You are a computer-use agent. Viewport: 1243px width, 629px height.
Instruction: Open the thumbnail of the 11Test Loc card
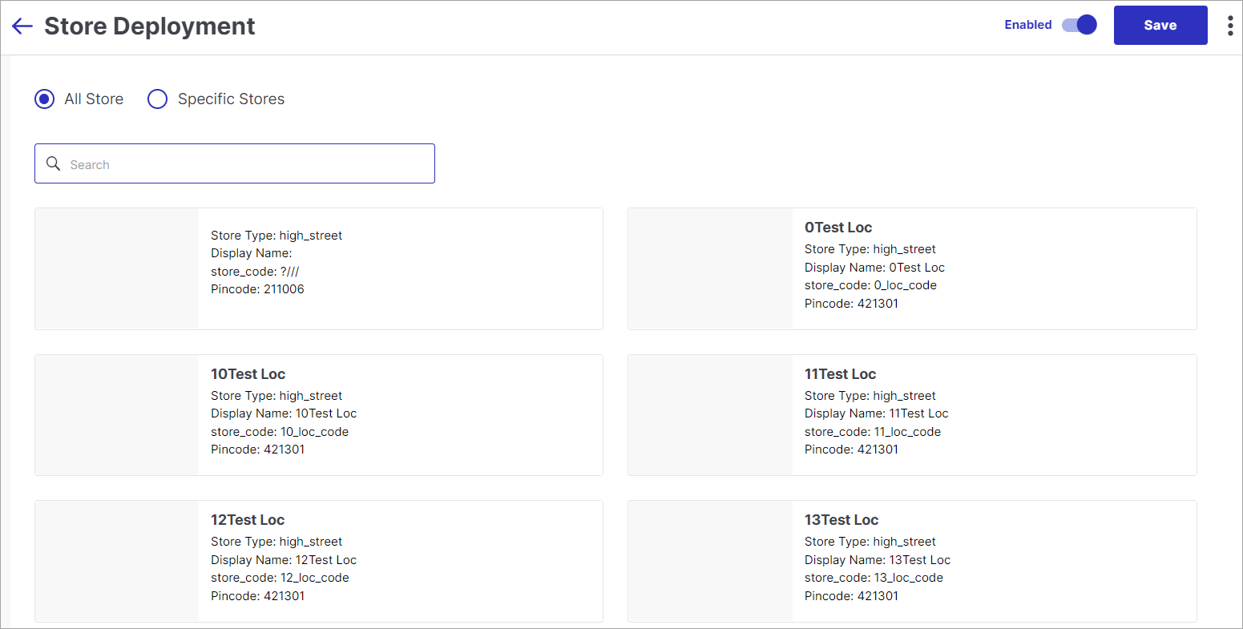(x=711, y=415)
